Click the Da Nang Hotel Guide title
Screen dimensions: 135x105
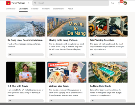pyautogui.click(x=100, y=86)
